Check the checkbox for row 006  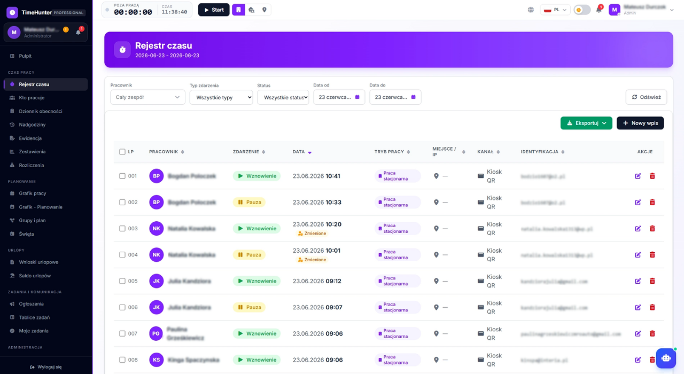122,307
